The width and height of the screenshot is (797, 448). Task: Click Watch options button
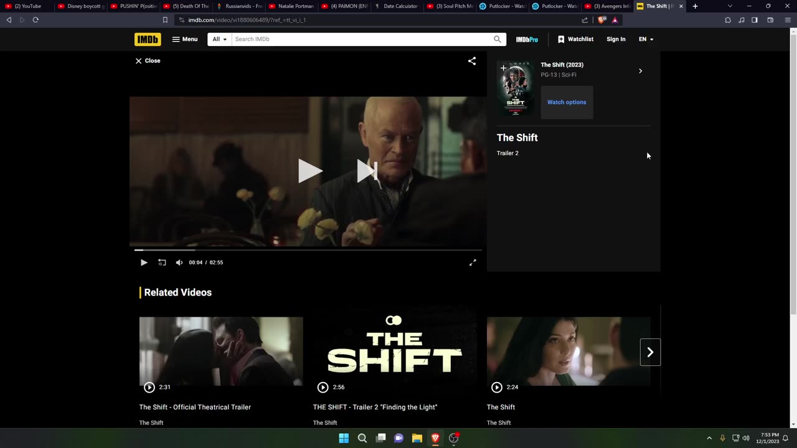567,102
